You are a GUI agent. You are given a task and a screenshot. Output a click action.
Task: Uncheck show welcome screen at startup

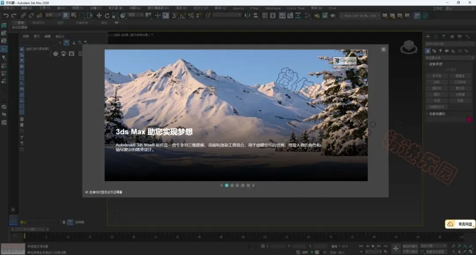click(x=86, y=192)
